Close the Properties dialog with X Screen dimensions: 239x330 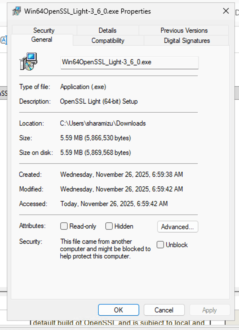[x=226, y=11]
